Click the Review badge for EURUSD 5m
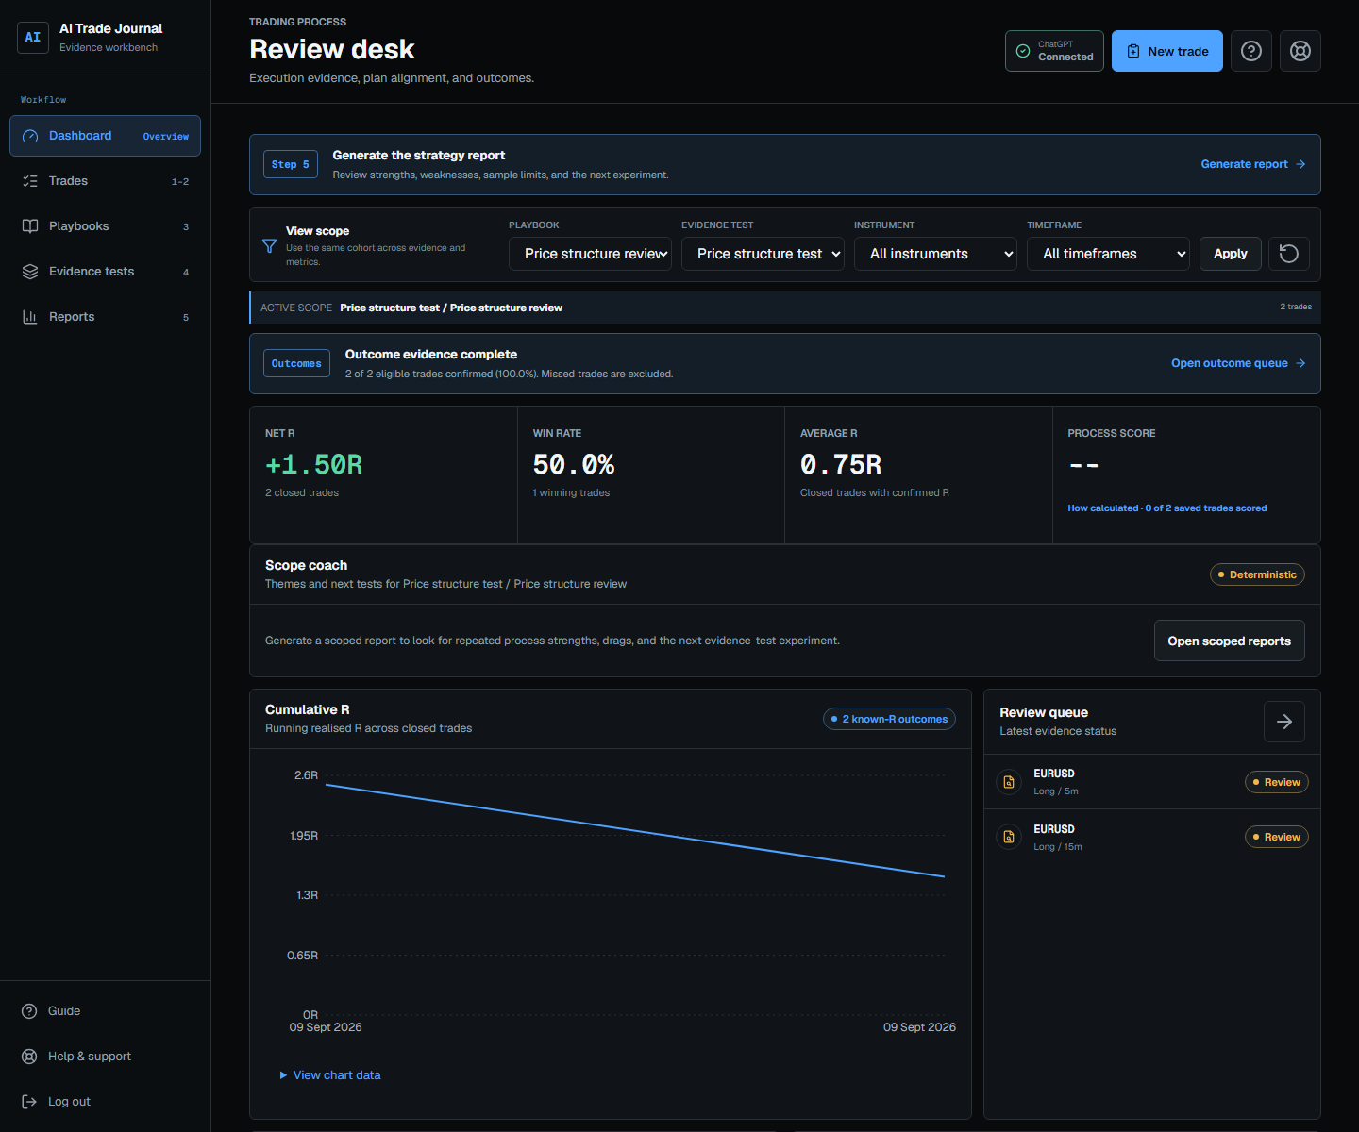Image resolution: width=1359 pixels, height=1132 pixels. tap(1277, 782)
